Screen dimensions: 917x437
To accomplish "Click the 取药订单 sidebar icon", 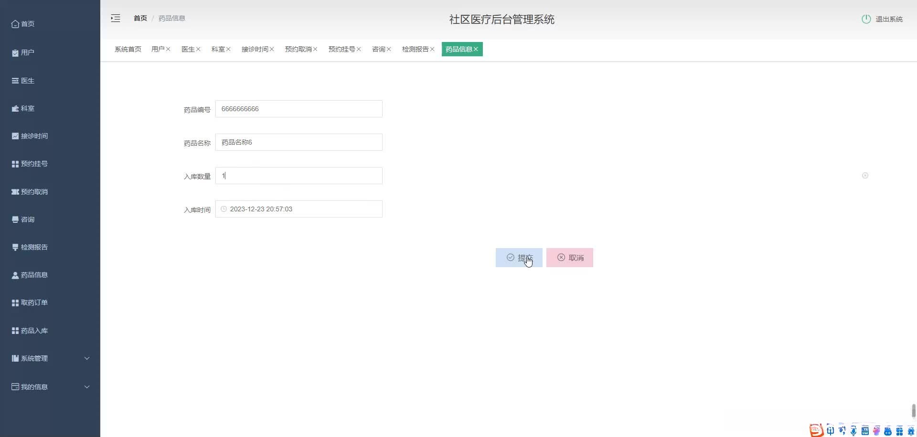I will [x=15, y=302].
